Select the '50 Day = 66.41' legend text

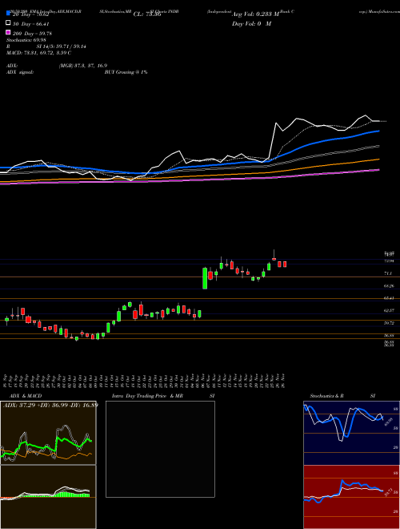tap(31, 24)
